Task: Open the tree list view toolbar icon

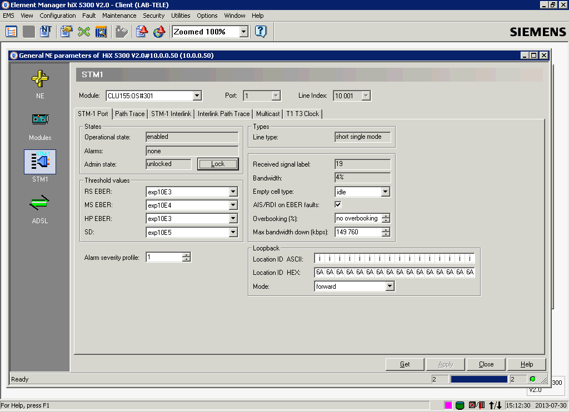Action: tap(11, 32)
